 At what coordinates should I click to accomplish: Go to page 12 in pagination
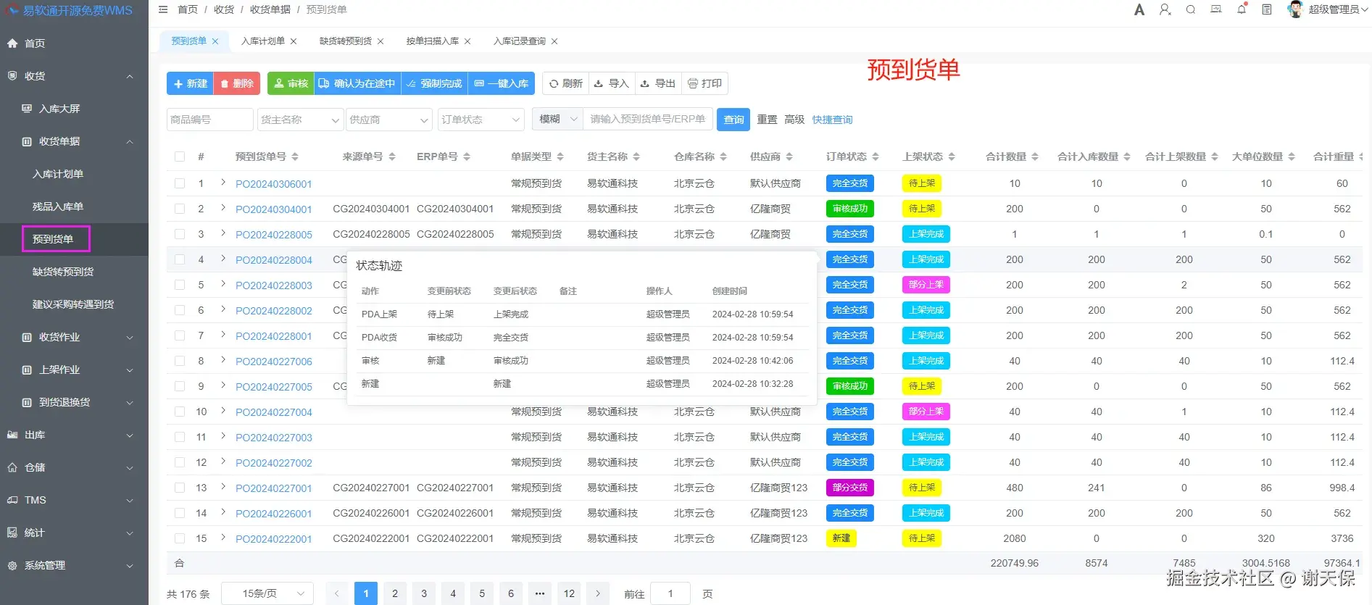point(569,593)
